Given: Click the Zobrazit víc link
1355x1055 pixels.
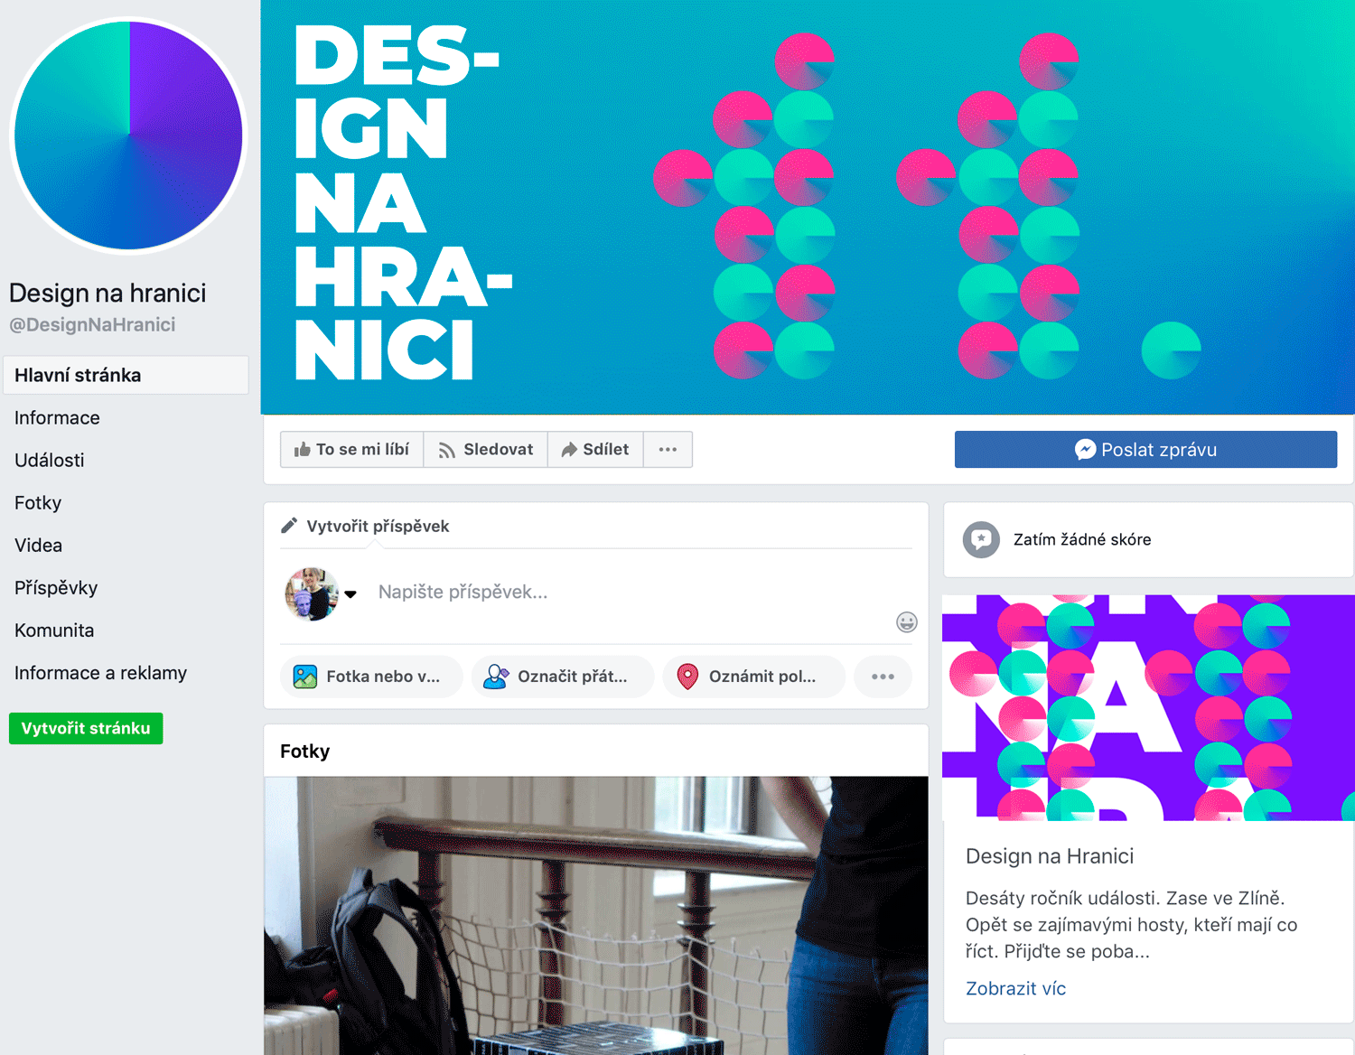Looking at the screenshot, I should 1015,988.
